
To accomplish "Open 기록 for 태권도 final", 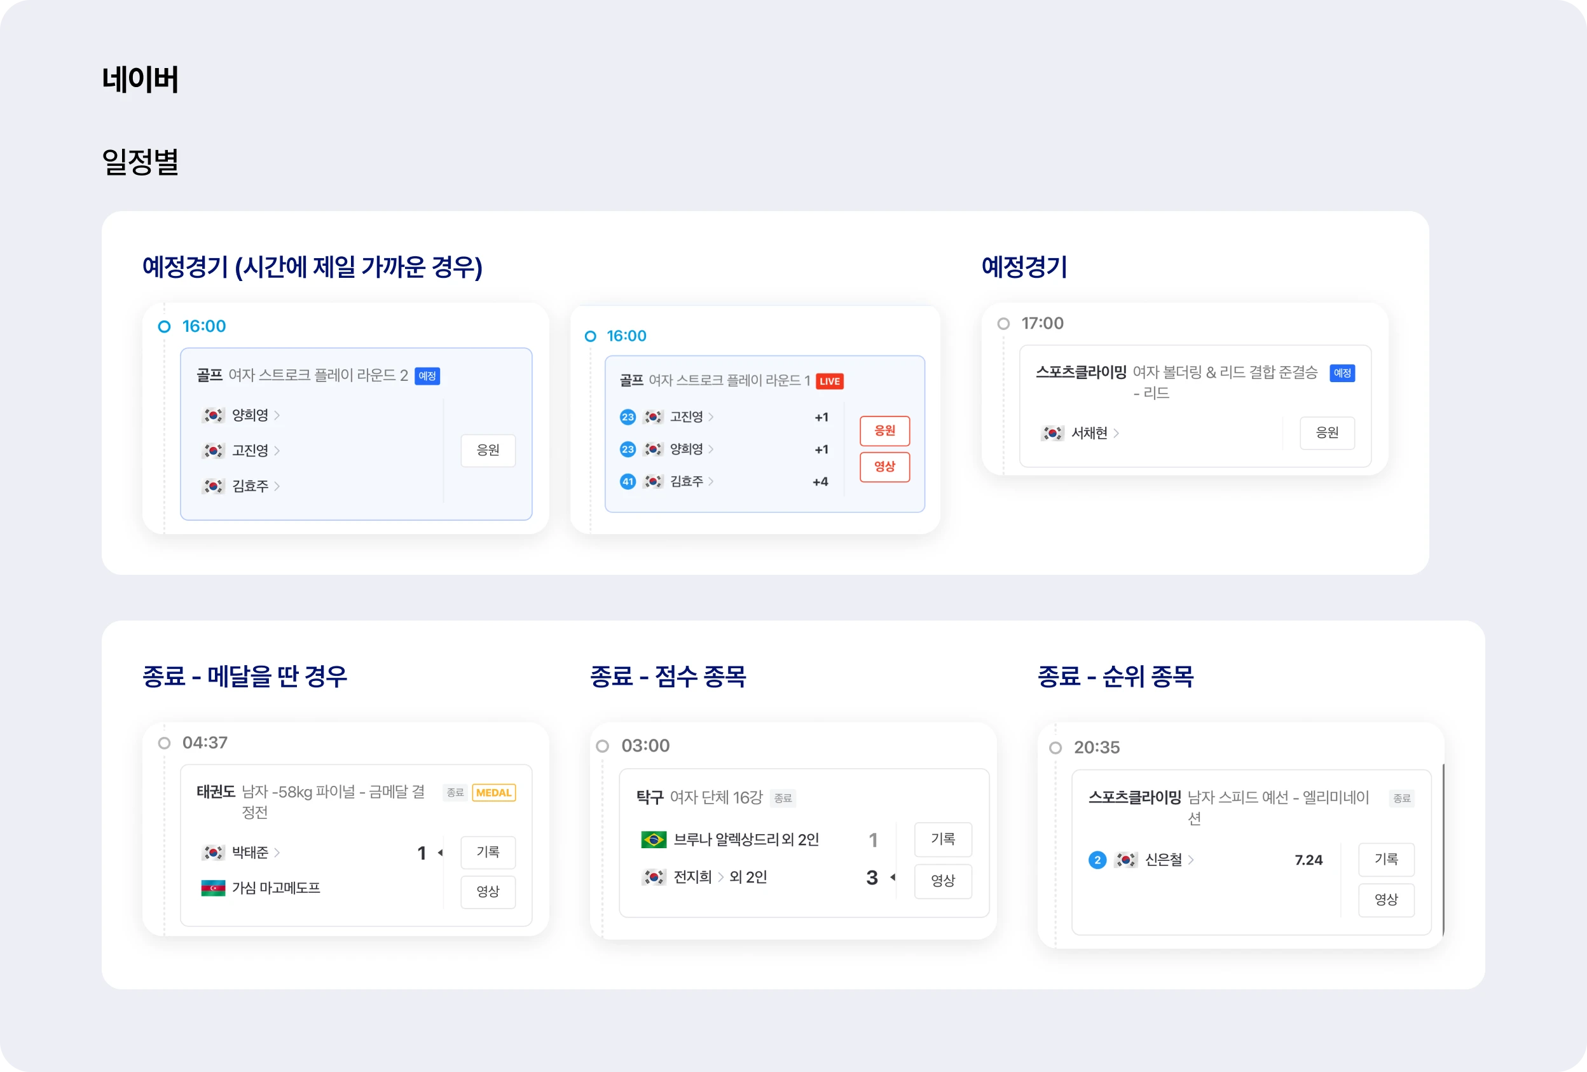I will coord(488,852).
